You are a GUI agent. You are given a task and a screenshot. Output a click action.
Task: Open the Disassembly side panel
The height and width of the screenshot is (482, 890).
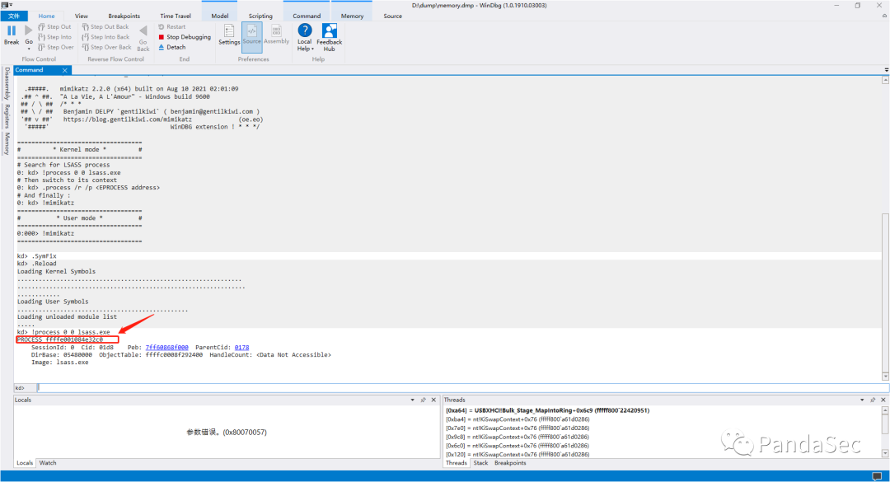coord(7,83)
